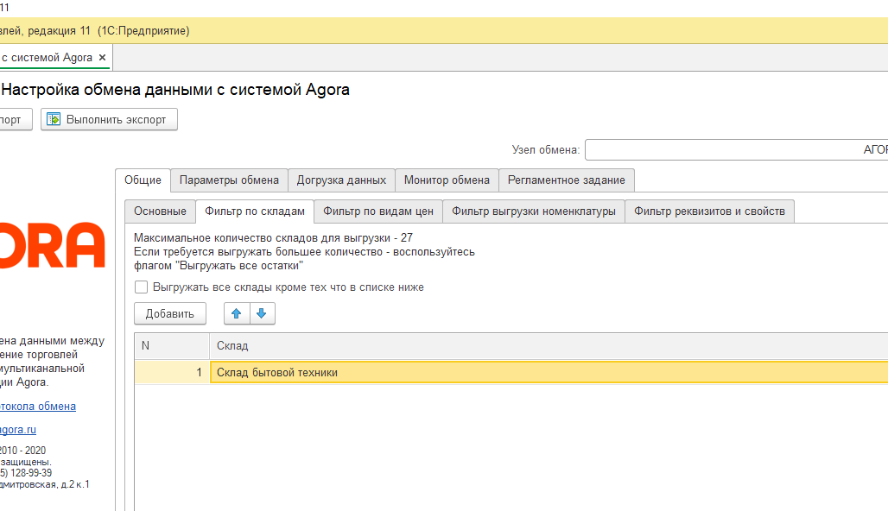
Task: Switch to 'Основные' sub-tab
Action: point(160,211)
